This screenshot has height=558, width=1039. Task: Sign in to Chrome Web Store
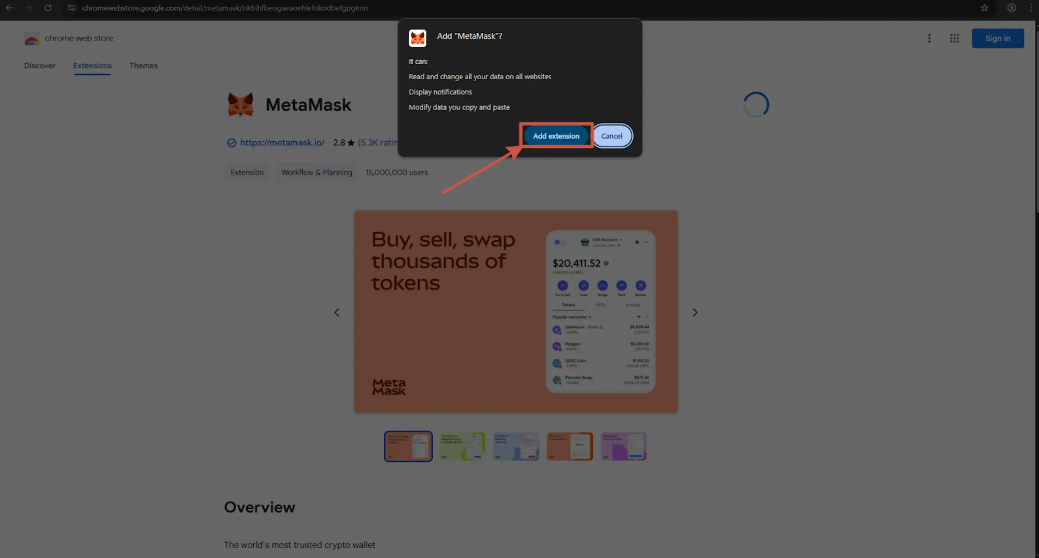[997, 38]
